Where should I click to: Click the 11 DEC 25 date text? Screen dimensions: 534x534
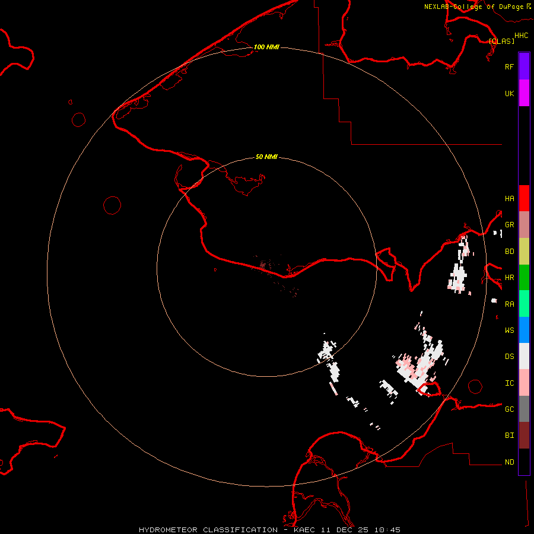tap(345, 530)
